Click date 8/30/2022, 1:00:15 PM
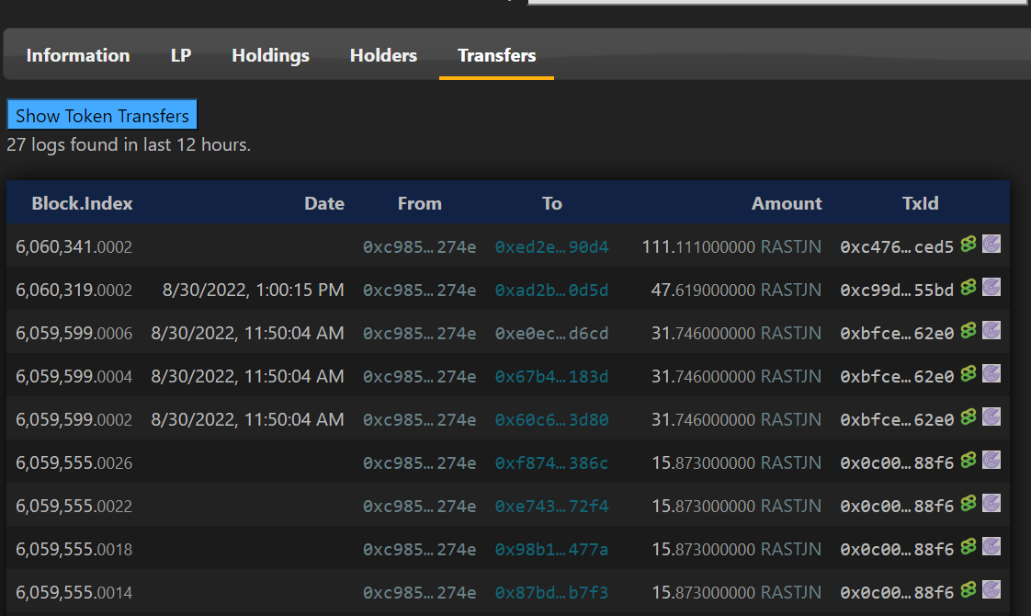Screen dimensions: 1031x616 pos(253,291)
